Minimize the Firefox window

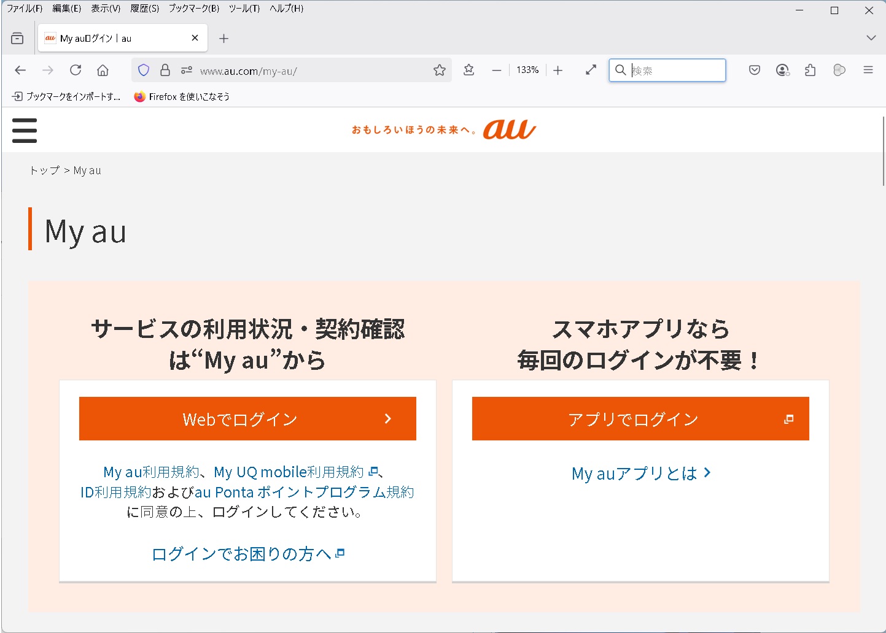pos(799,10)
